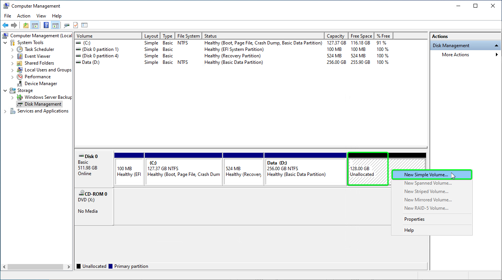The height and width of the screenshot is (280, 502).
Task: Open the Action menu
Action: point(24,16)
